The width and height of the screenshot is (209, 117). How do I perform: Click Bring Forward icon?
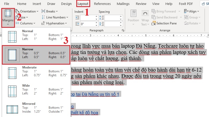(154, 11)
